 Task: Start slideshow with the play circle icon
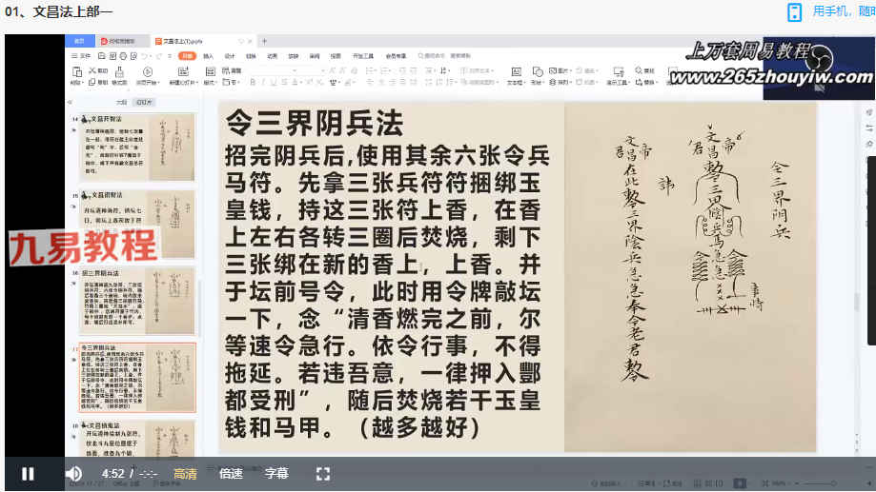point(148,71)
